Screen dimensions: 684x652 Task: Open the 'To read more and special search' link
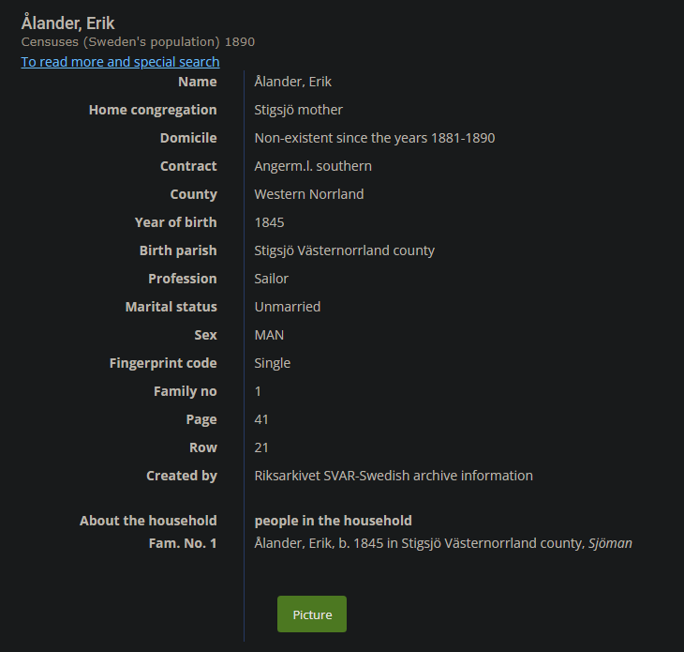(x=120, y=62)
